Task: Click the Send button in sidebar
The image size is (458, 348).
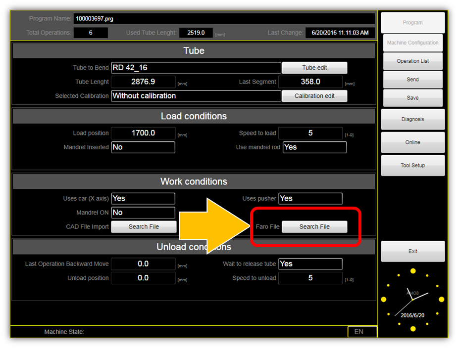Action: (x=412, y=80)
